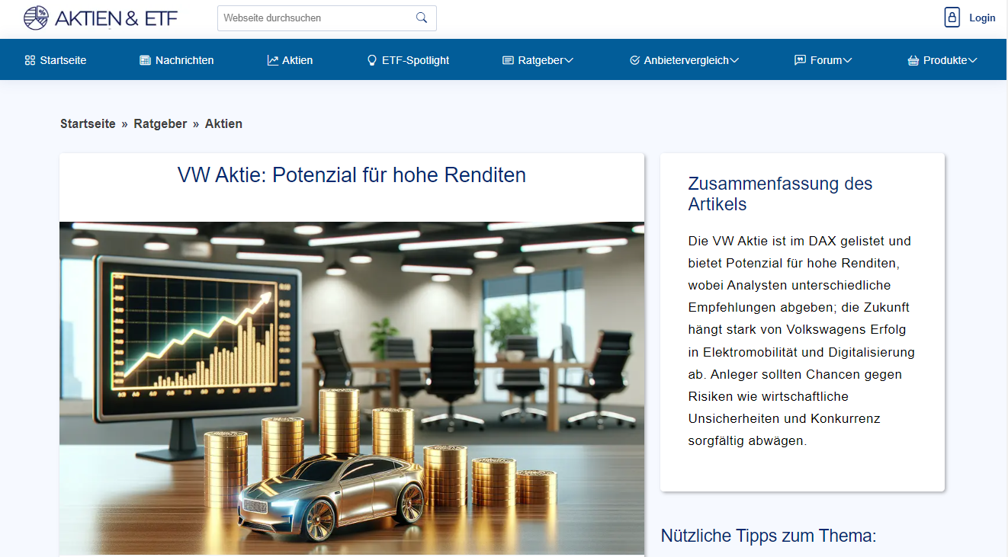Screen dimensions: 1008x557
Task: Click the grid icon next to Startseite
Action: click(29, 59)
